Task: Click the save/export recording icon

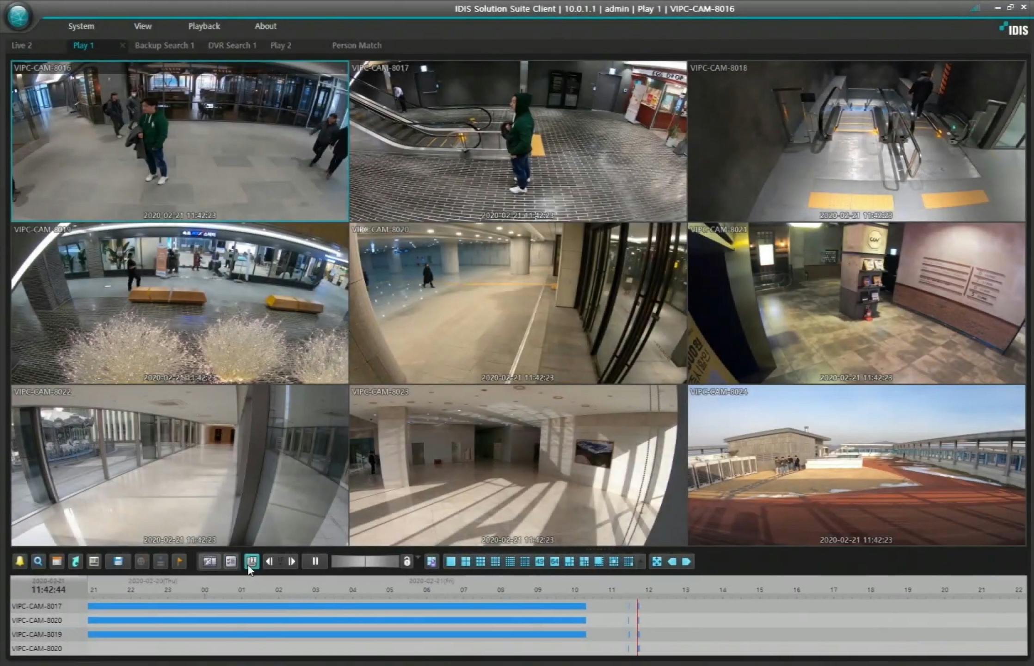Action: pyautogui.click(x=118, y=561)
